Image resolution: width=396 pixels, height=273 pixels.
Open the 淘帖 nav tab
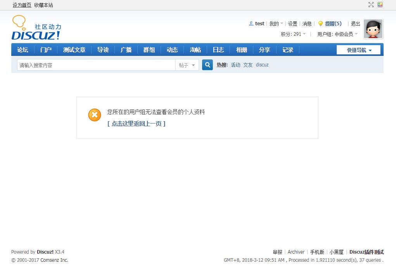195,50
